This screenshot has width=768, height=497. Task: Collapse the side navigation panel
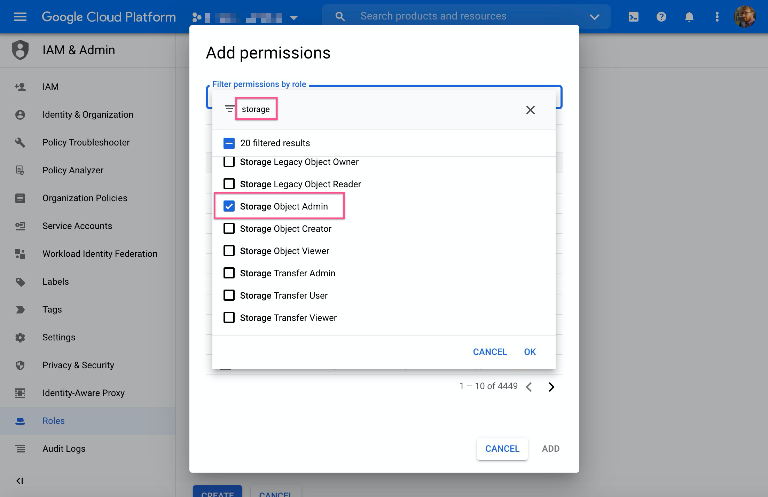pyautogui.click(x=20, y=481)
